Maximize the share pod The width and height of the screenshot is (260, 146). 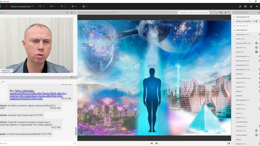pyautogui.click(x=225, y=13)
